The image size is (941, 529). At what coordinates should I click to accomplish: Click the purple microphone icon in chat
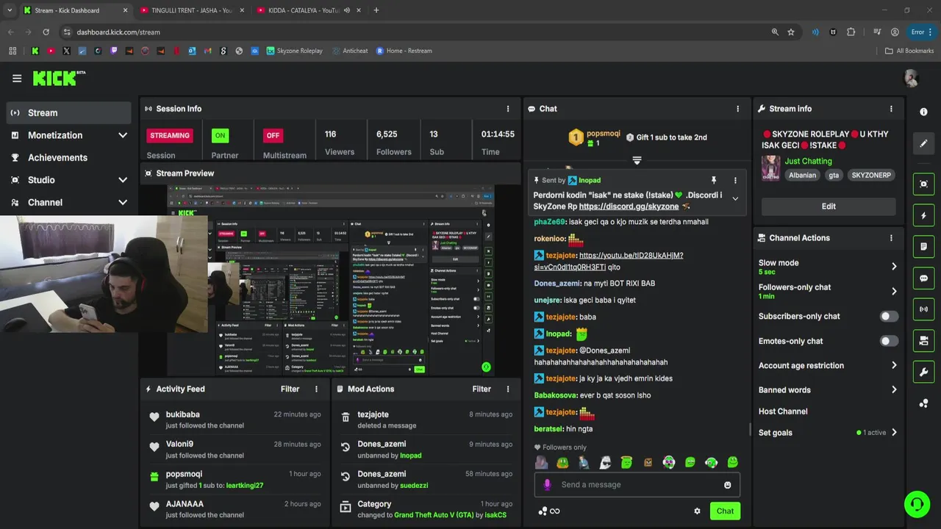[547, 485]
